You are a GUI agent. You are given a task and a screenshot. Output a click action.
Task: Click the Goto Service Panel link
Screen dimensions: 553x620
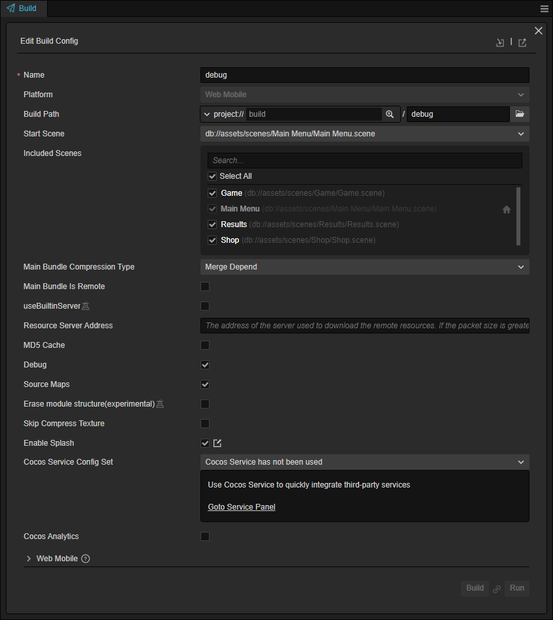pos(242,507)
